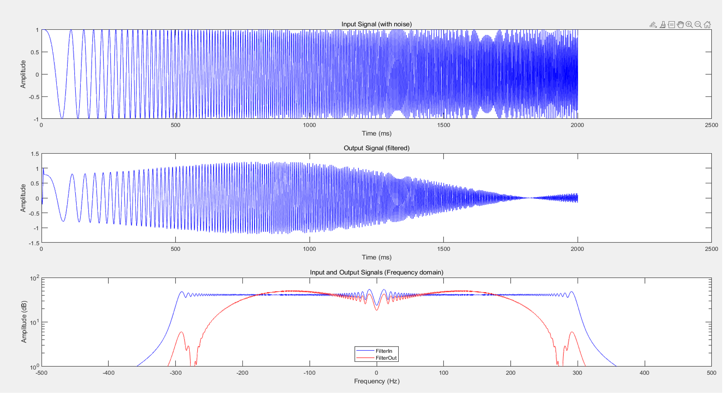The height and width of the screenshot is (394, 725).
Task: Click the 'Amplitude' label of the Input Signal plot
Action: tap(23, 74)
